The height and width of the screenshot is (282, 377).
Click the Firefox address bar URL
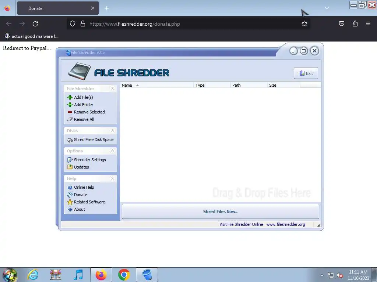[x=135, y=24]
